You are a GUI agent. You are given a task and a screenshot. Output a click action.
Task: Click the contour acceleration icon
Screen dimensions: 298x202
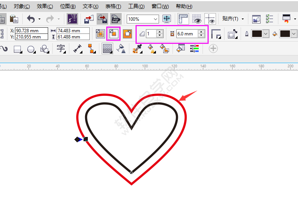(x=233, y=34)
